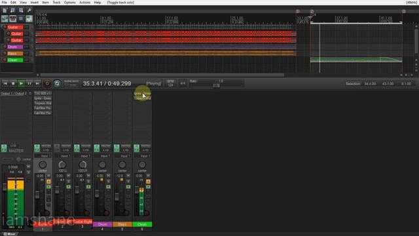Open the Torpedo Wall plugin on Clean strip
The image size is (419, 236).
point(143,98)
